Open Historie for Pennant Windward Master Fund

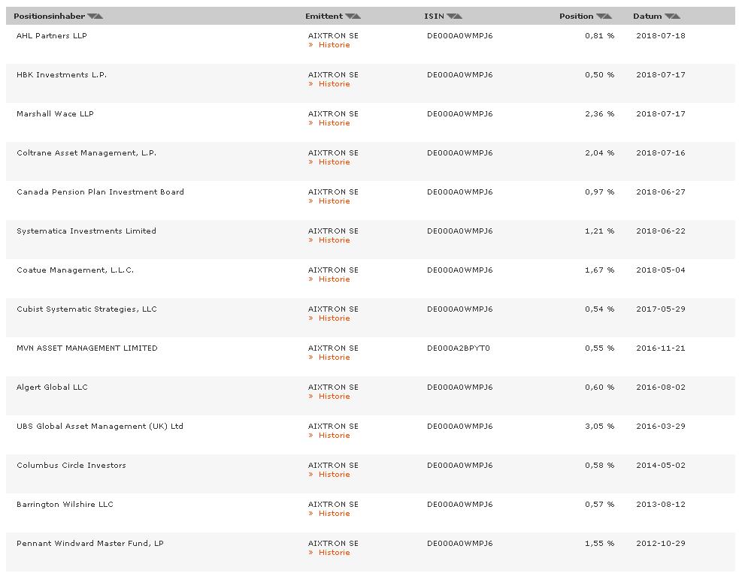[334, 553]
